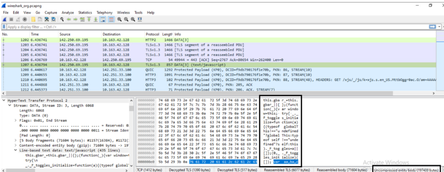Start capture with the shark fin icon

pyautogui.click(x=4, y=19)
